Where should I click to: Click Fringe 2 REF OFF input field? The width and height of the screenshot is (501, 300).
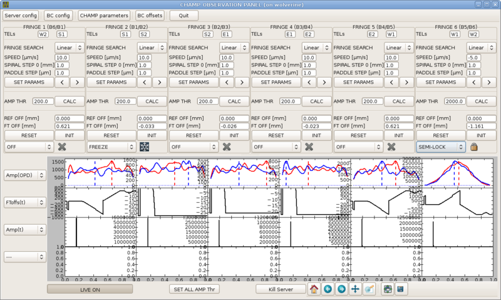point(152,118)
